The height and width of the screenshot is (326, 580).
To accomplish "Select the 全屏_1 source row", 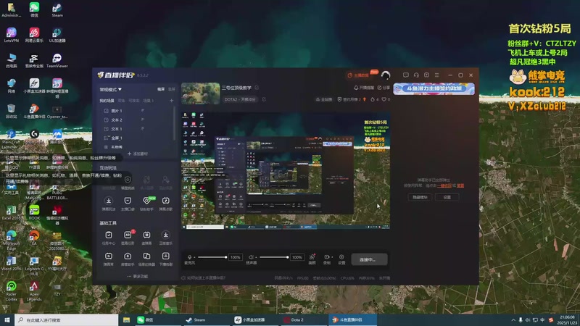I will point(136,138).
